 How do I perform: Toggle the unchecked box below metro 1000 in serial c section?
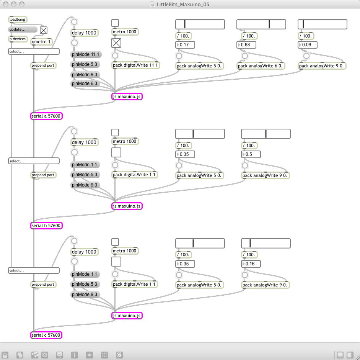(116, 262)
